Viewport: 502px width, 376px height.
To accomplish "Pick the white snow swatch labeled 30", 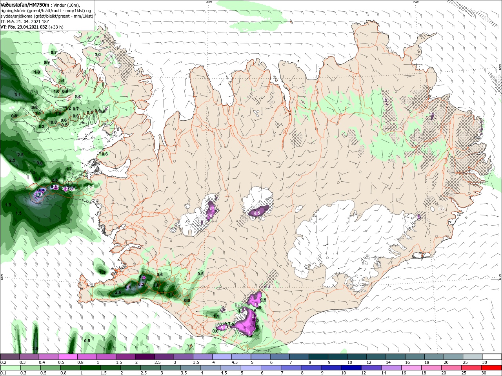I will [492, 357].
